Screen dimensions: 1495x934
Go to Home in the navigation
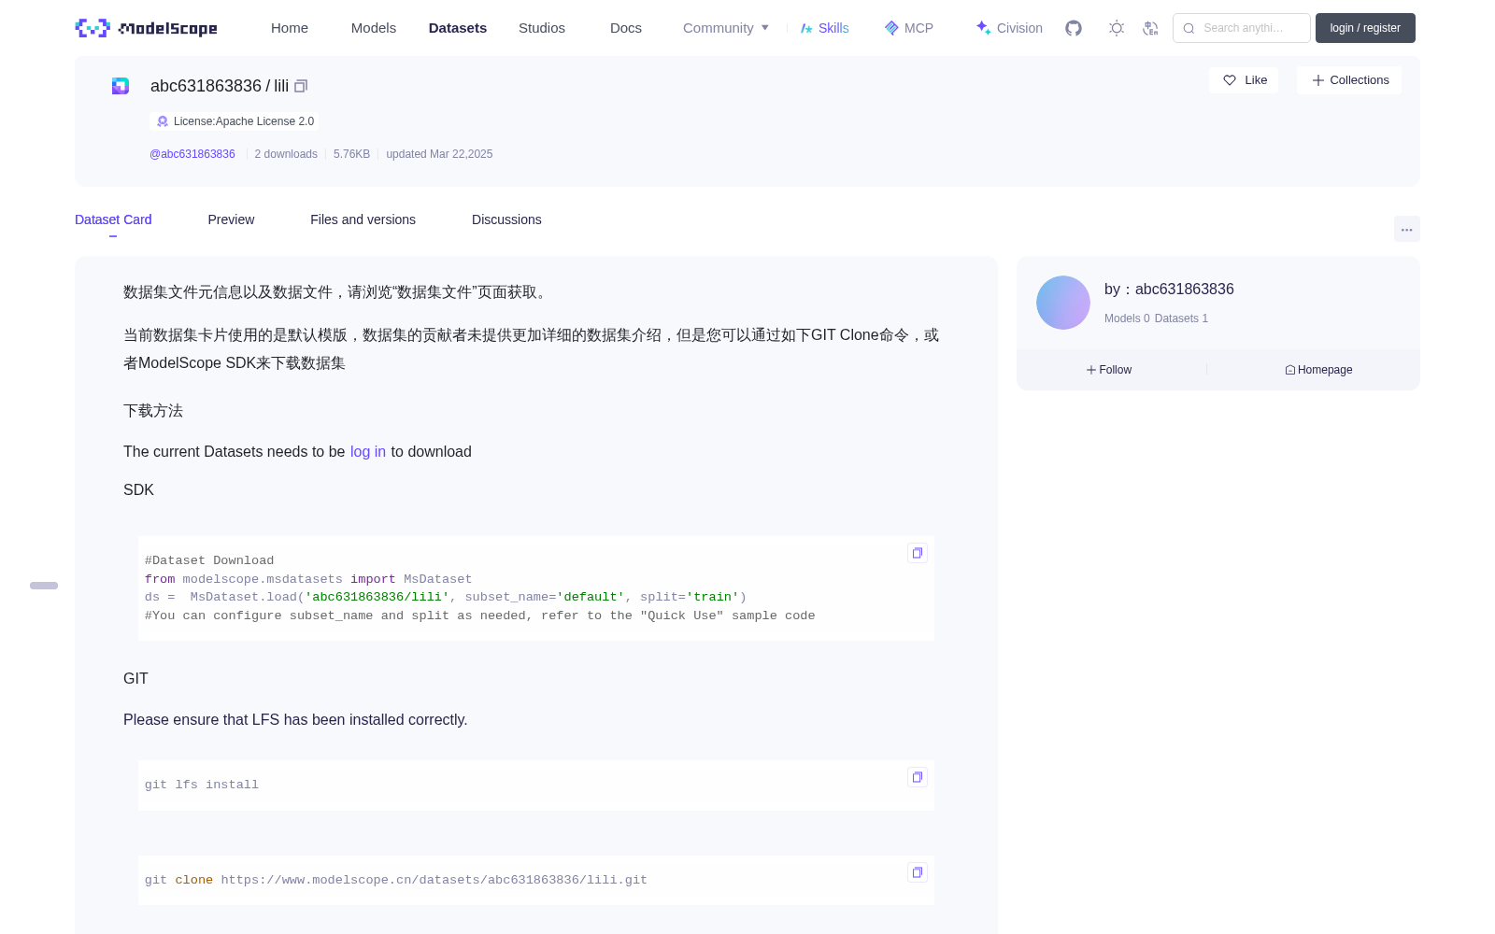(x=290, y=28)
